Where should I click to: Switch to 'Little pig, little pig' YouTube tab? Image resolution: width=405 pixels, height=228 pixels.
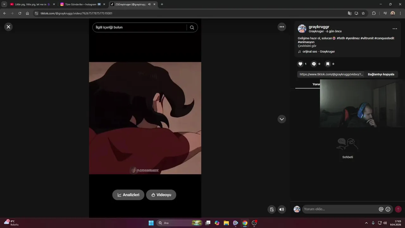31,4
